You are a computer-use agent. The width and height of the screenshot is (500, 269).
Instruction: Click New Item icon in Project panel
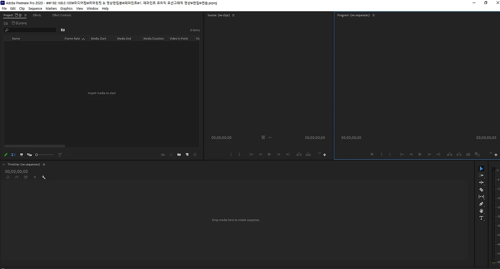tap(187, 155)
